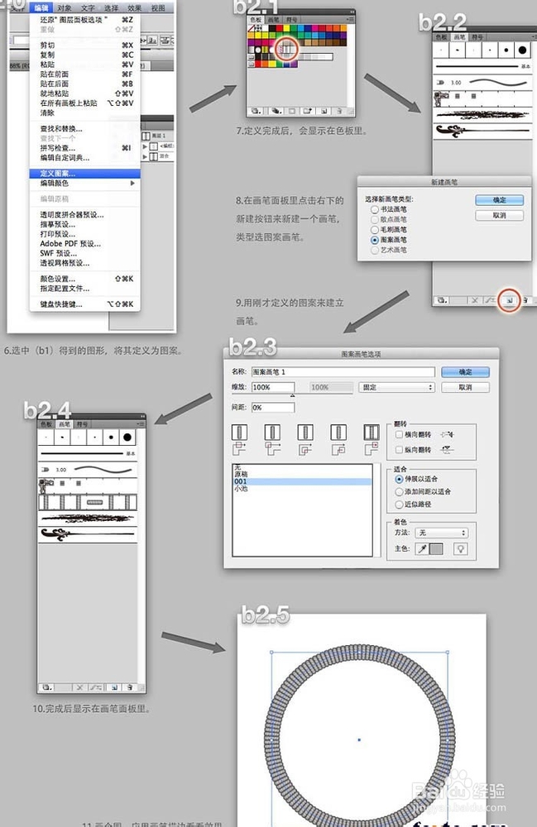Screen dimensions: 537x827
Task: Click delete brush trash icon in b2.2 panel
Action: pos(525,300)
